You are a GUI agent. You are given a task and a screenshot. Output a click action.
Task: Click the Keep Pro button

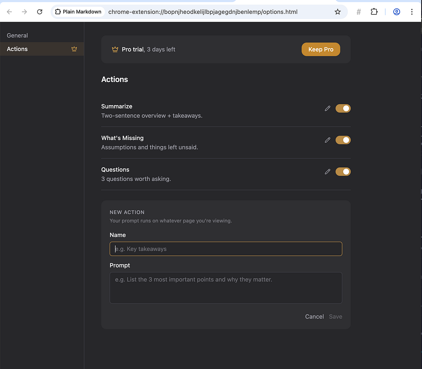point(321,49)
